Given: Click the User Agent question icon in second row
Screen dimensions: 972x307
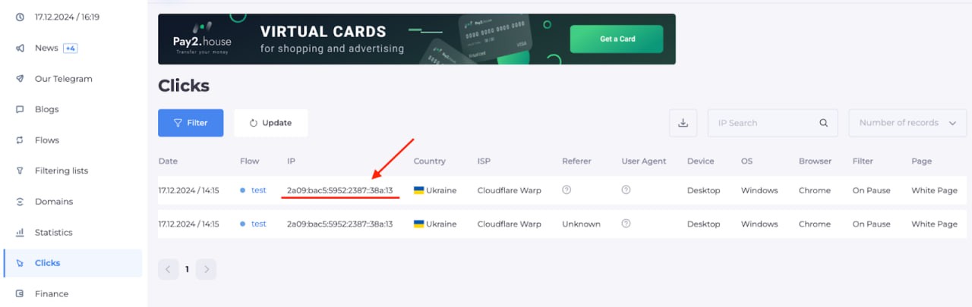Looking at the screenshot, I should (626, 224).
